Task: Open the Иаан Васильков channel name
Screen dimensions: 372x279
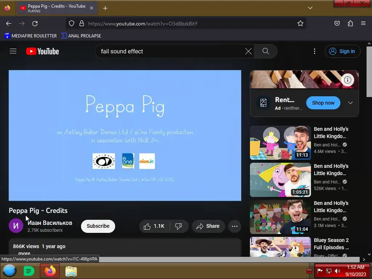Action: pyautogui.click(x=50, y=223)
